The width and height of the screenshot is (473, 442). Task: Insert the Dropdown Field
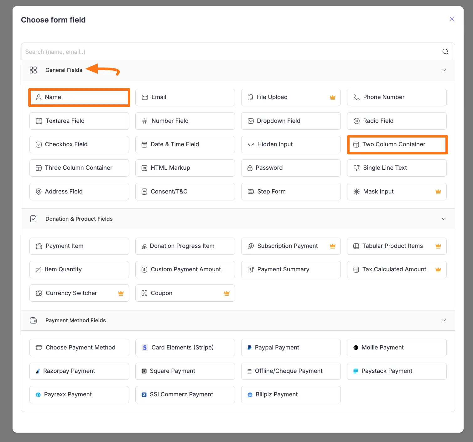coord(291,121)
